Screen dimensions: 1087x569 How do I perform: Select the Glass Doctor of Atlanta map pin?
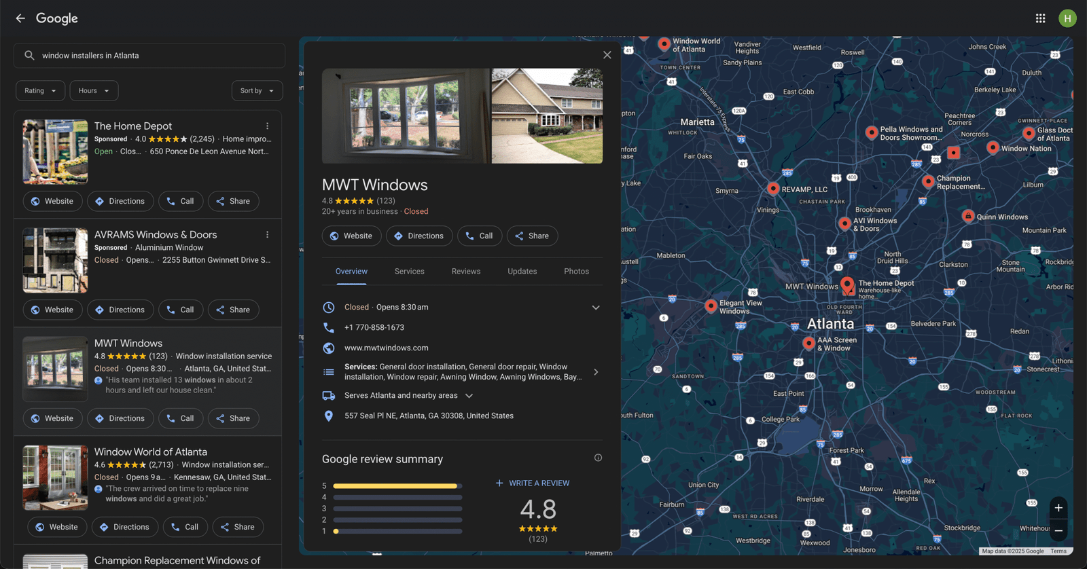pos(1029,134)
